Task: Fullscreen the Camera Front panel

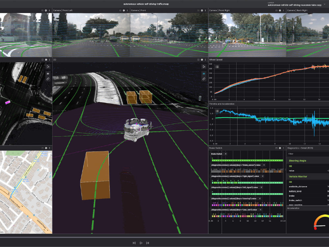Action: pos(198,10)
